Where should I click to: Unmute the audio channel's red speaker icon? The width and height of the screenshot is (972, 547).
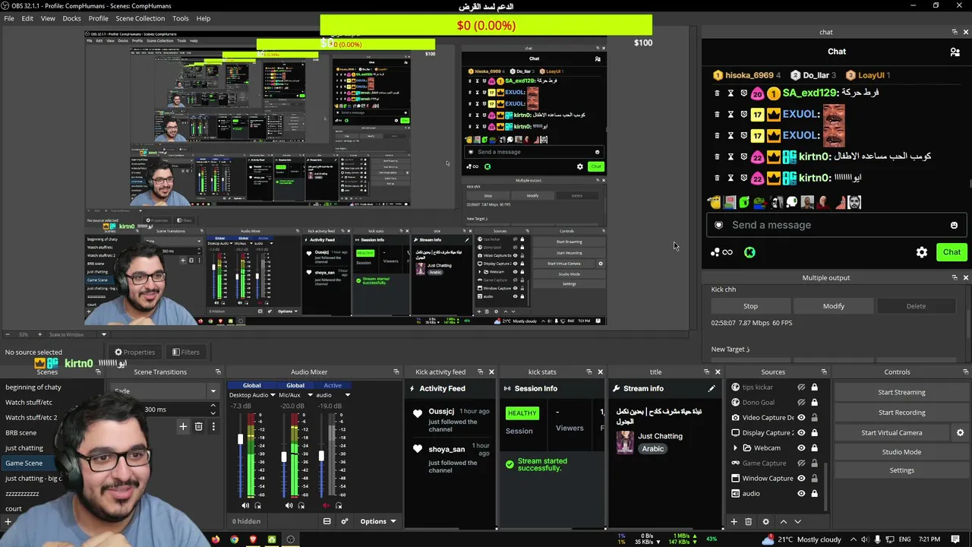[x=327, y=505]
